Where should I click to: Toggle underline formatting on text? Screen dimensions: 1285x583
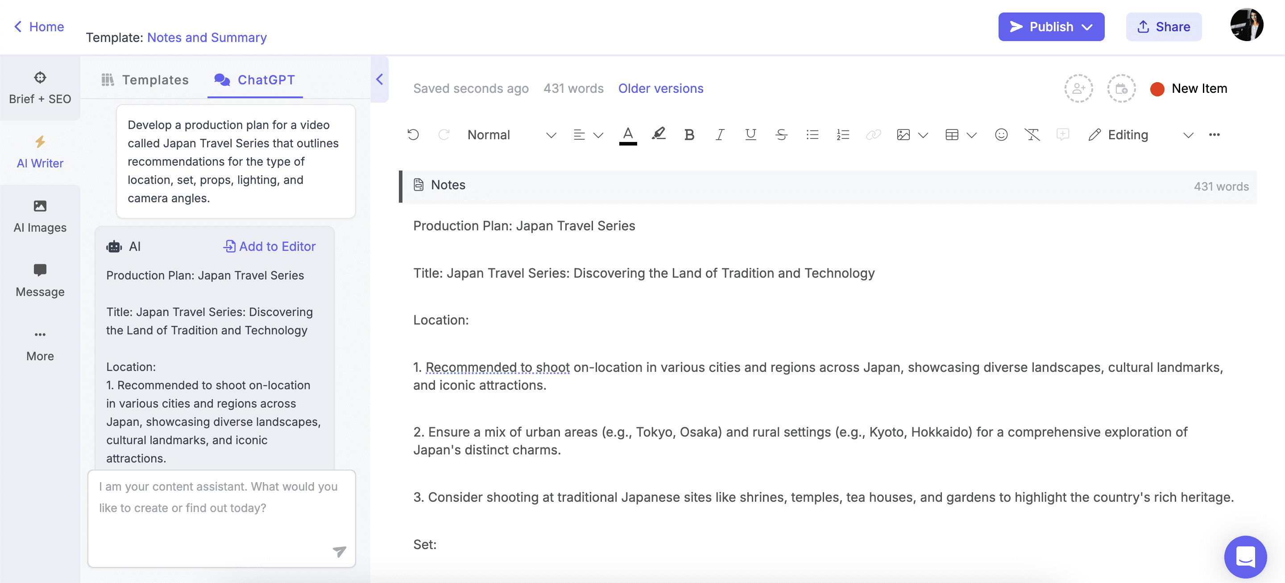750,133
